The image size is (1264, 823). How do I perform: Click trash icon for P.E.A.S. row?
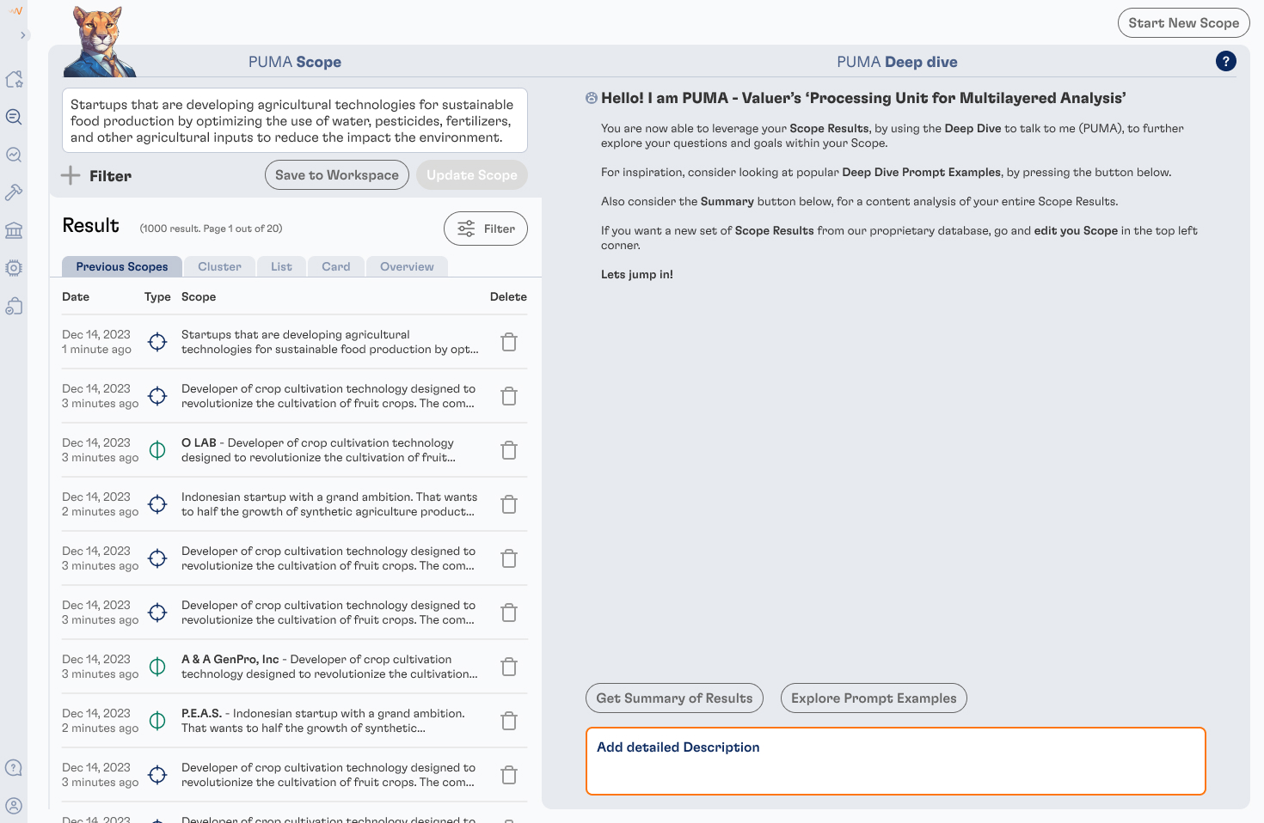[509, 721]
